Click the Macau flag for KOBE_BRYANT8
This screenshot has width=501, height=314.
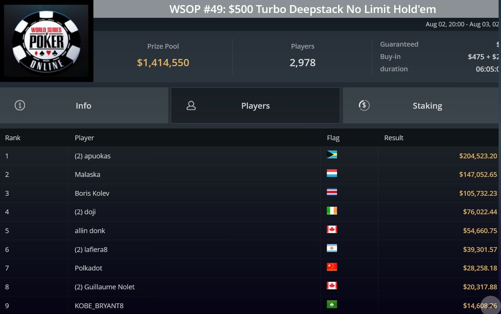[x=332, y=304]
